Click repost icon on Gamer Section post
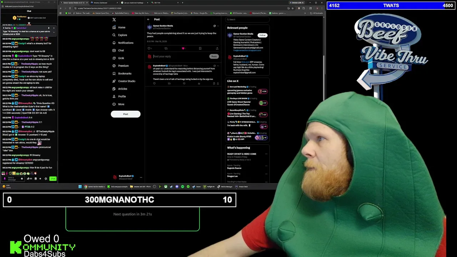Viewport: 457px width, 257px height. point(166,48)
